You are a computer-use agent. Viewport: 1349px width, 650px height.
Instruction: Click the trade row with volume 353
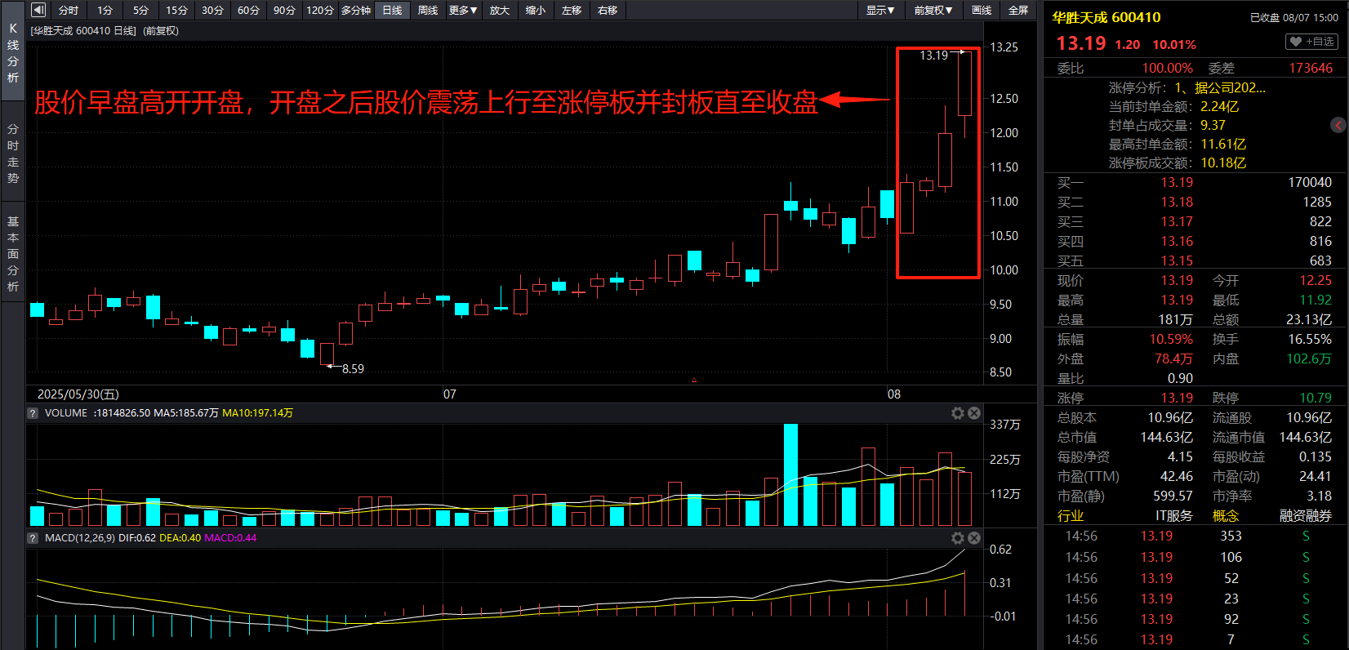pyautogui.click(x=1195, y=536)
